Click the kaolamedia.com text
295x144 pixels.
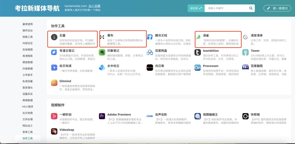(x=76, y=6)
